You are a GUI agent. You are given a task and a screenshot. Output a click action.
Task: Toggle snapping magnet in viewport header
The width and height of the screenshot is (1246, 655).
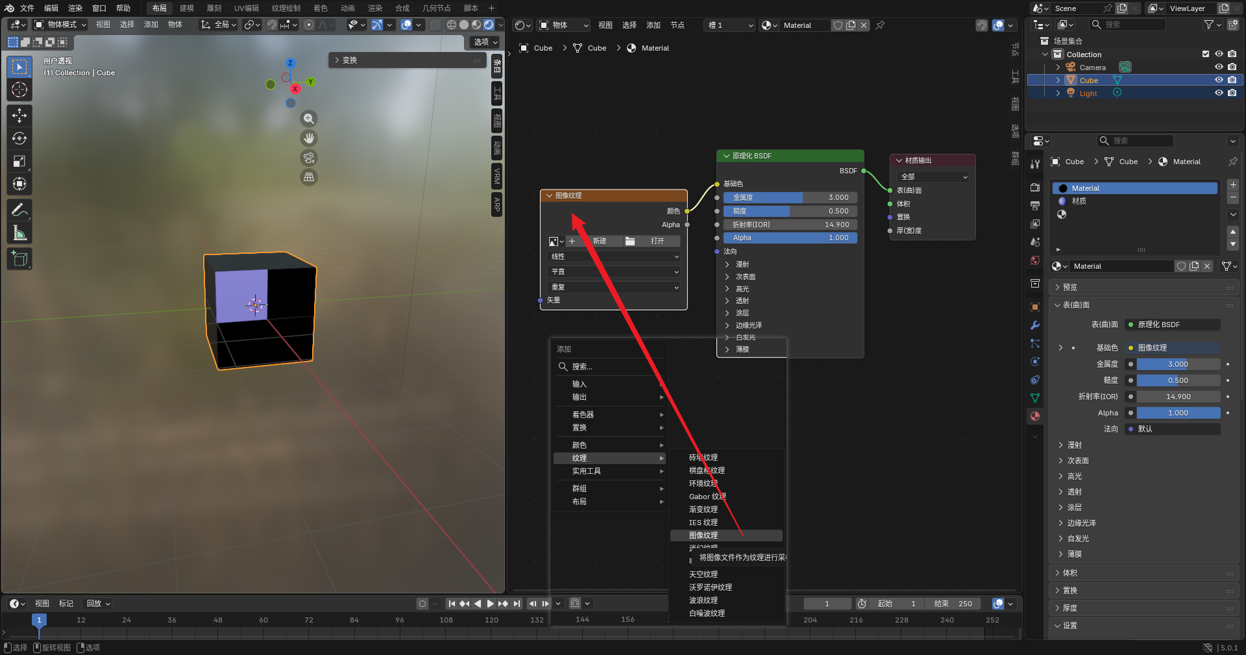[272, 25]
